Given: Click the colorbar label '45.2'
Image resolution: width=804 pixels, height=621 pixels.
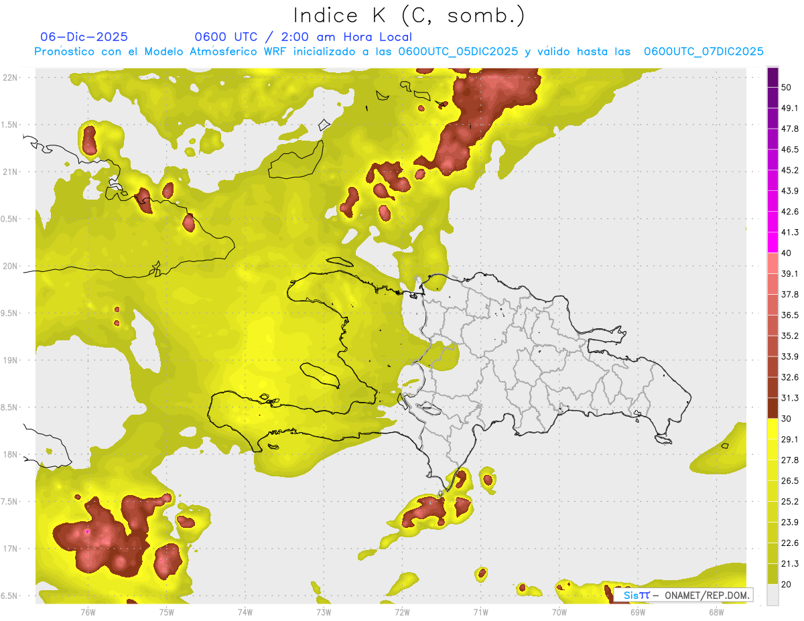Looking at the screenshot, I should (790, 170).
